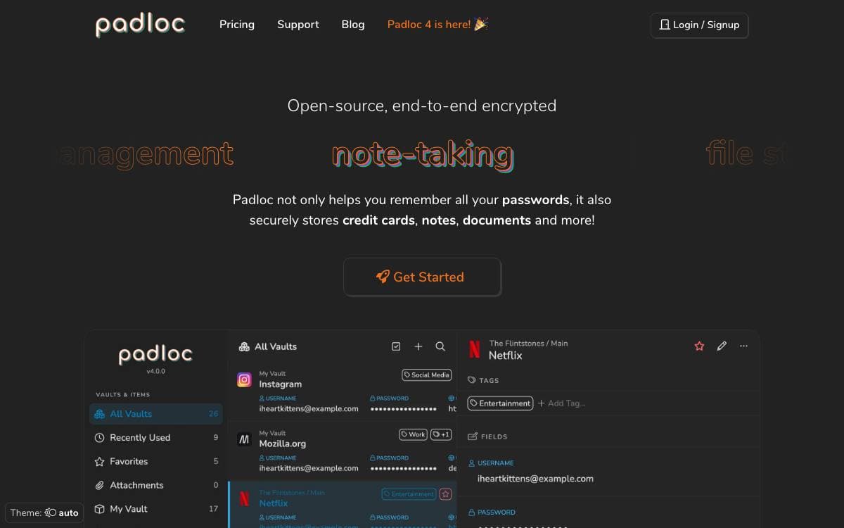The image size is (844, 528).
Task: Select All Vaults in the sidebar
Action: click(155, 414)
